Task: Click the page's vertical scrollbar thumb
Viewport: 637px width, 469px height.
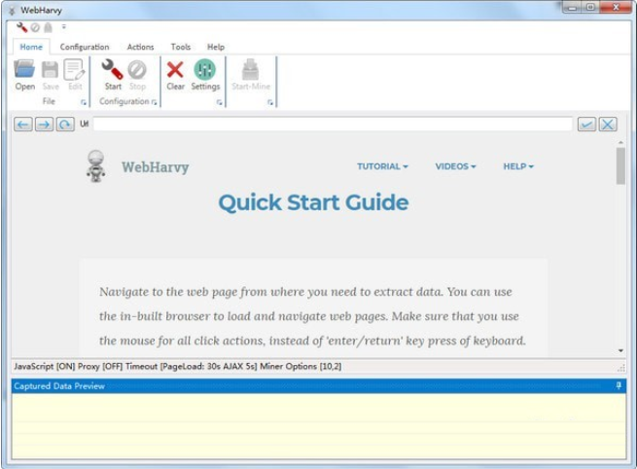Action: (x=620, y=165)
